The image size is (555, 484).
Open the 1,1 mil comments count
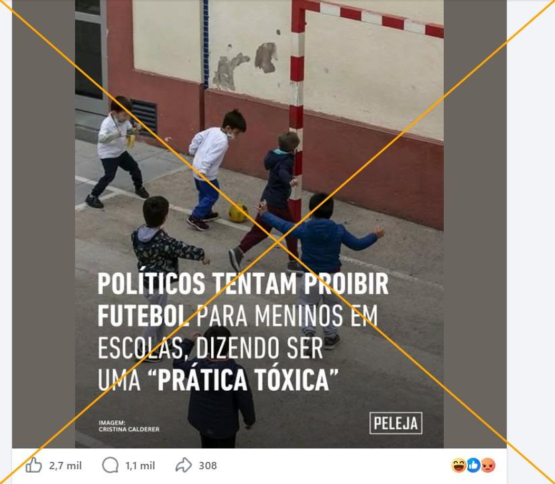[140, 466]
